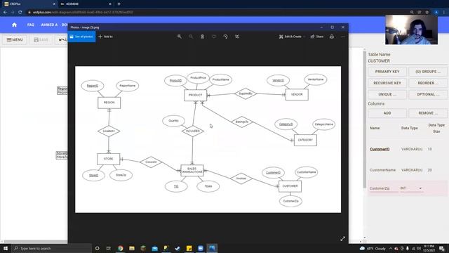Click the yellow sticky notes taskbar icon
The image size is (449, 253).
tap(189, 248)
